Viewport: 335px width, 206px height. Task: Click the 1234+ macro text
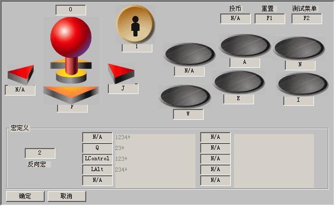pyautogui.click(x=123, y=137)
